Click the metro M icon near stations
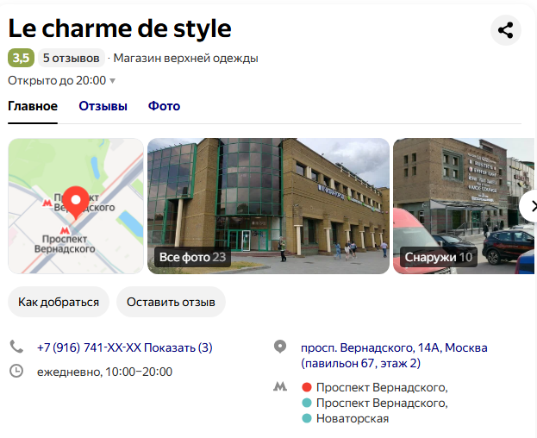The height and width of the screenshot is (438, 537). 280,387
